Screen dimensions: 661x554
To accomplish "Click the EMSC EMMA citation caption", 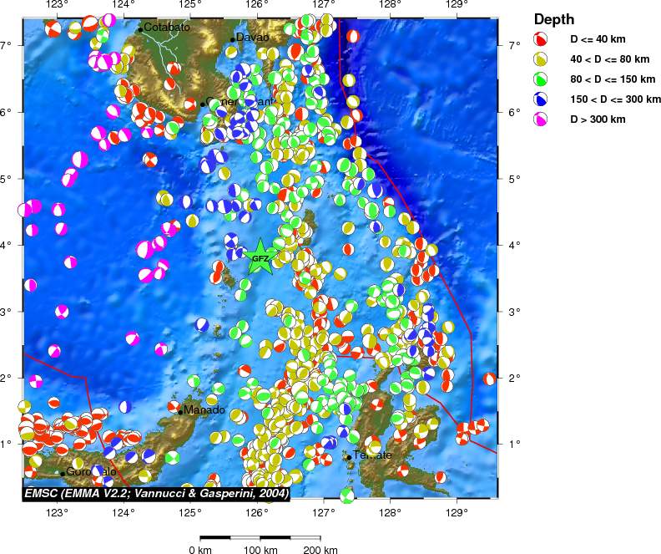I will tap(156, 494).
